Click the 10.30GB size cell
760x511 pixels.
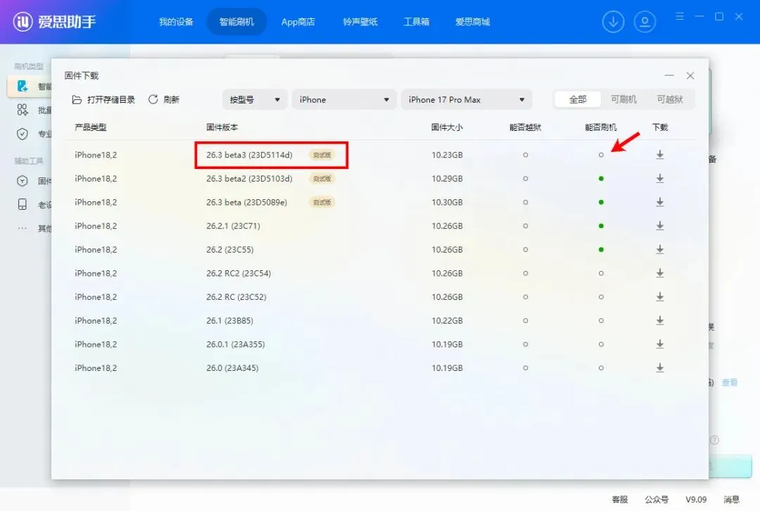[447, 202]
